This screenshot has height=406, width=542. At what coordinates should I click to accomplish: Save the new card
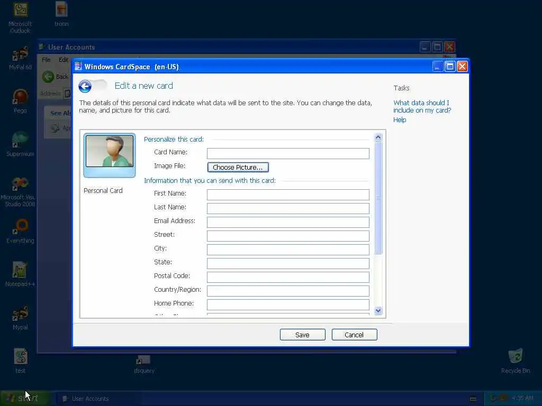point(302,335)
